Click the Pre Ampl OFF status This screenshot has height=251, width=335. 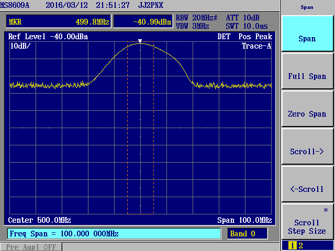pos(31,247)
